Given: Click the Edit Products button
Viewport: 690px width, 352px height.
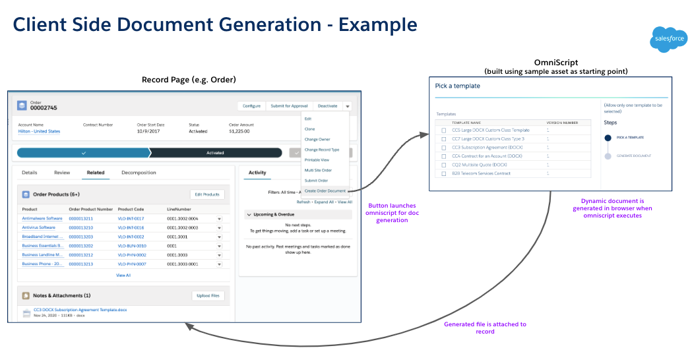Looking at the screenshot, I should point(208,194).
